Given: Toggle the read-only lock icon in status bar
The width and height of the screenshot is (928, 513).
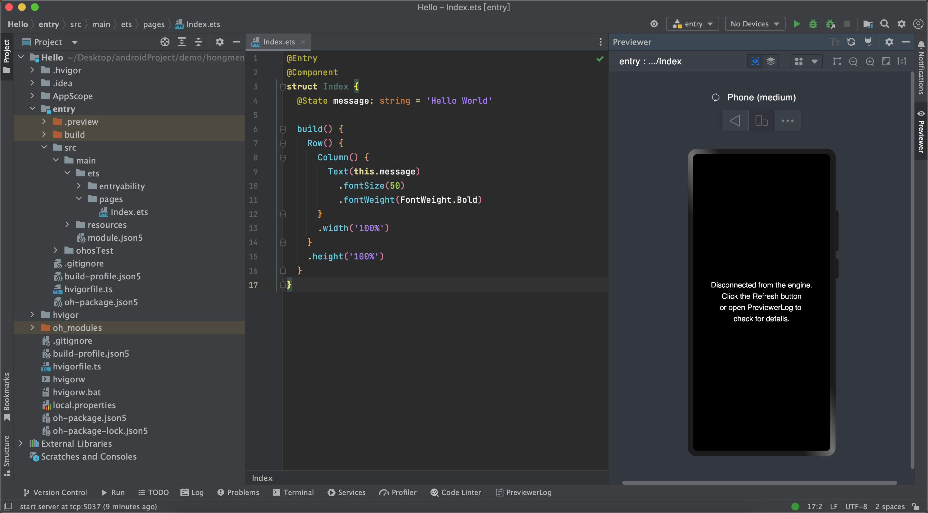Looking at the screenshot, I should (x=915, y=507).
